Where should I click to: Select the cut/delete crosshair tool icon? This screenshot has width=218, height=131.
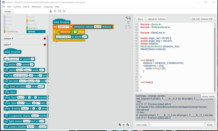tap(55, 11)
